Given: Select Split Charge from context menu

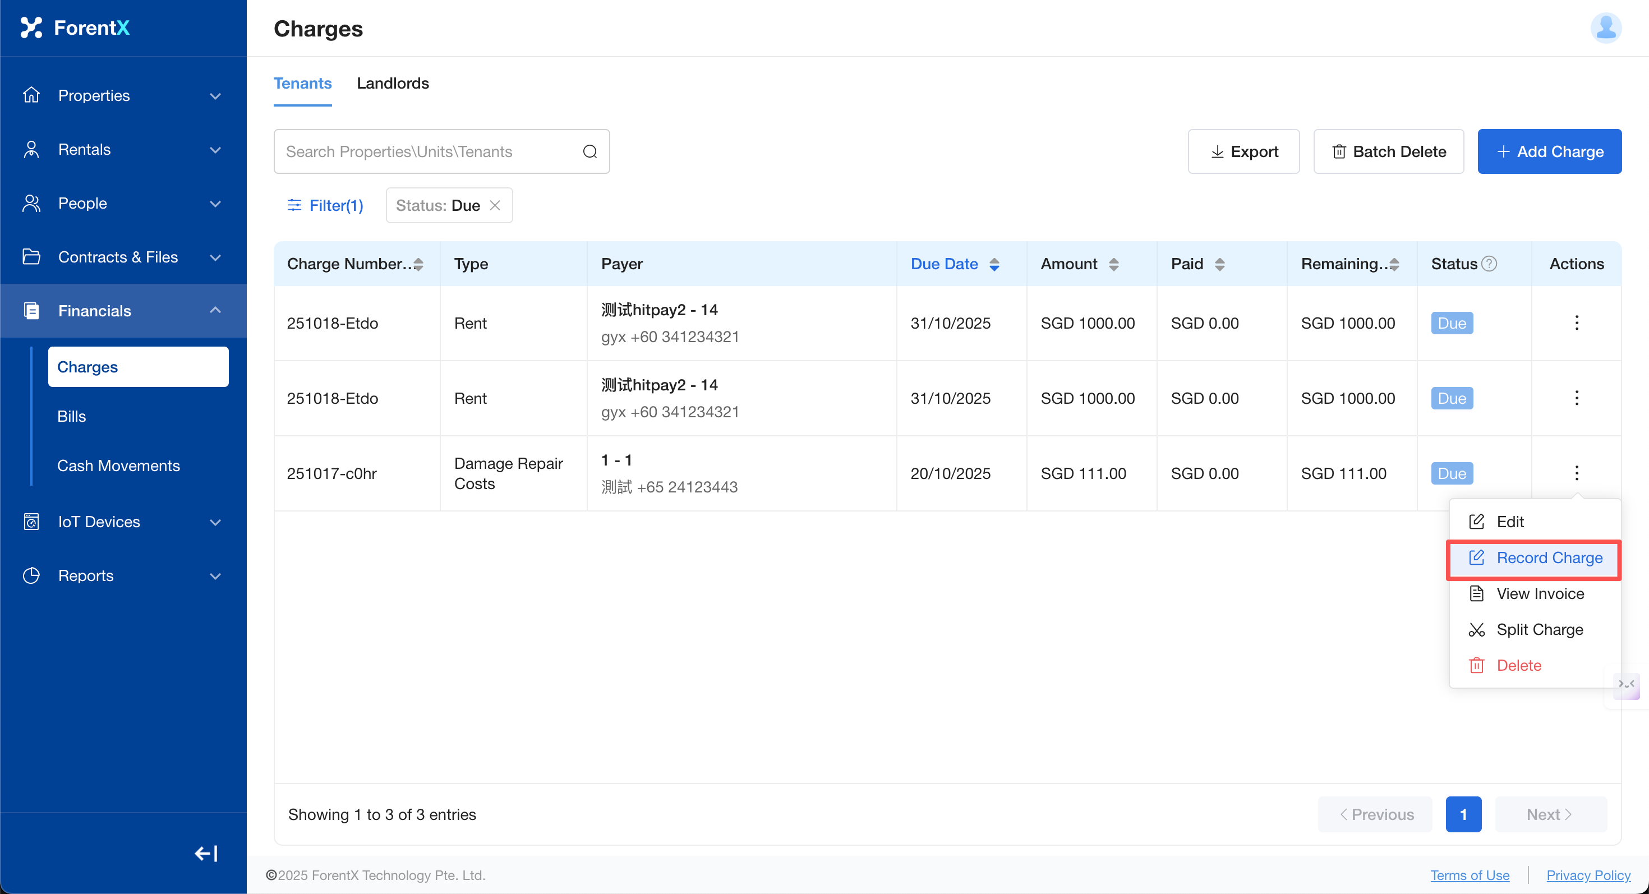Looking at the screenshot, I should point(1540,630).
